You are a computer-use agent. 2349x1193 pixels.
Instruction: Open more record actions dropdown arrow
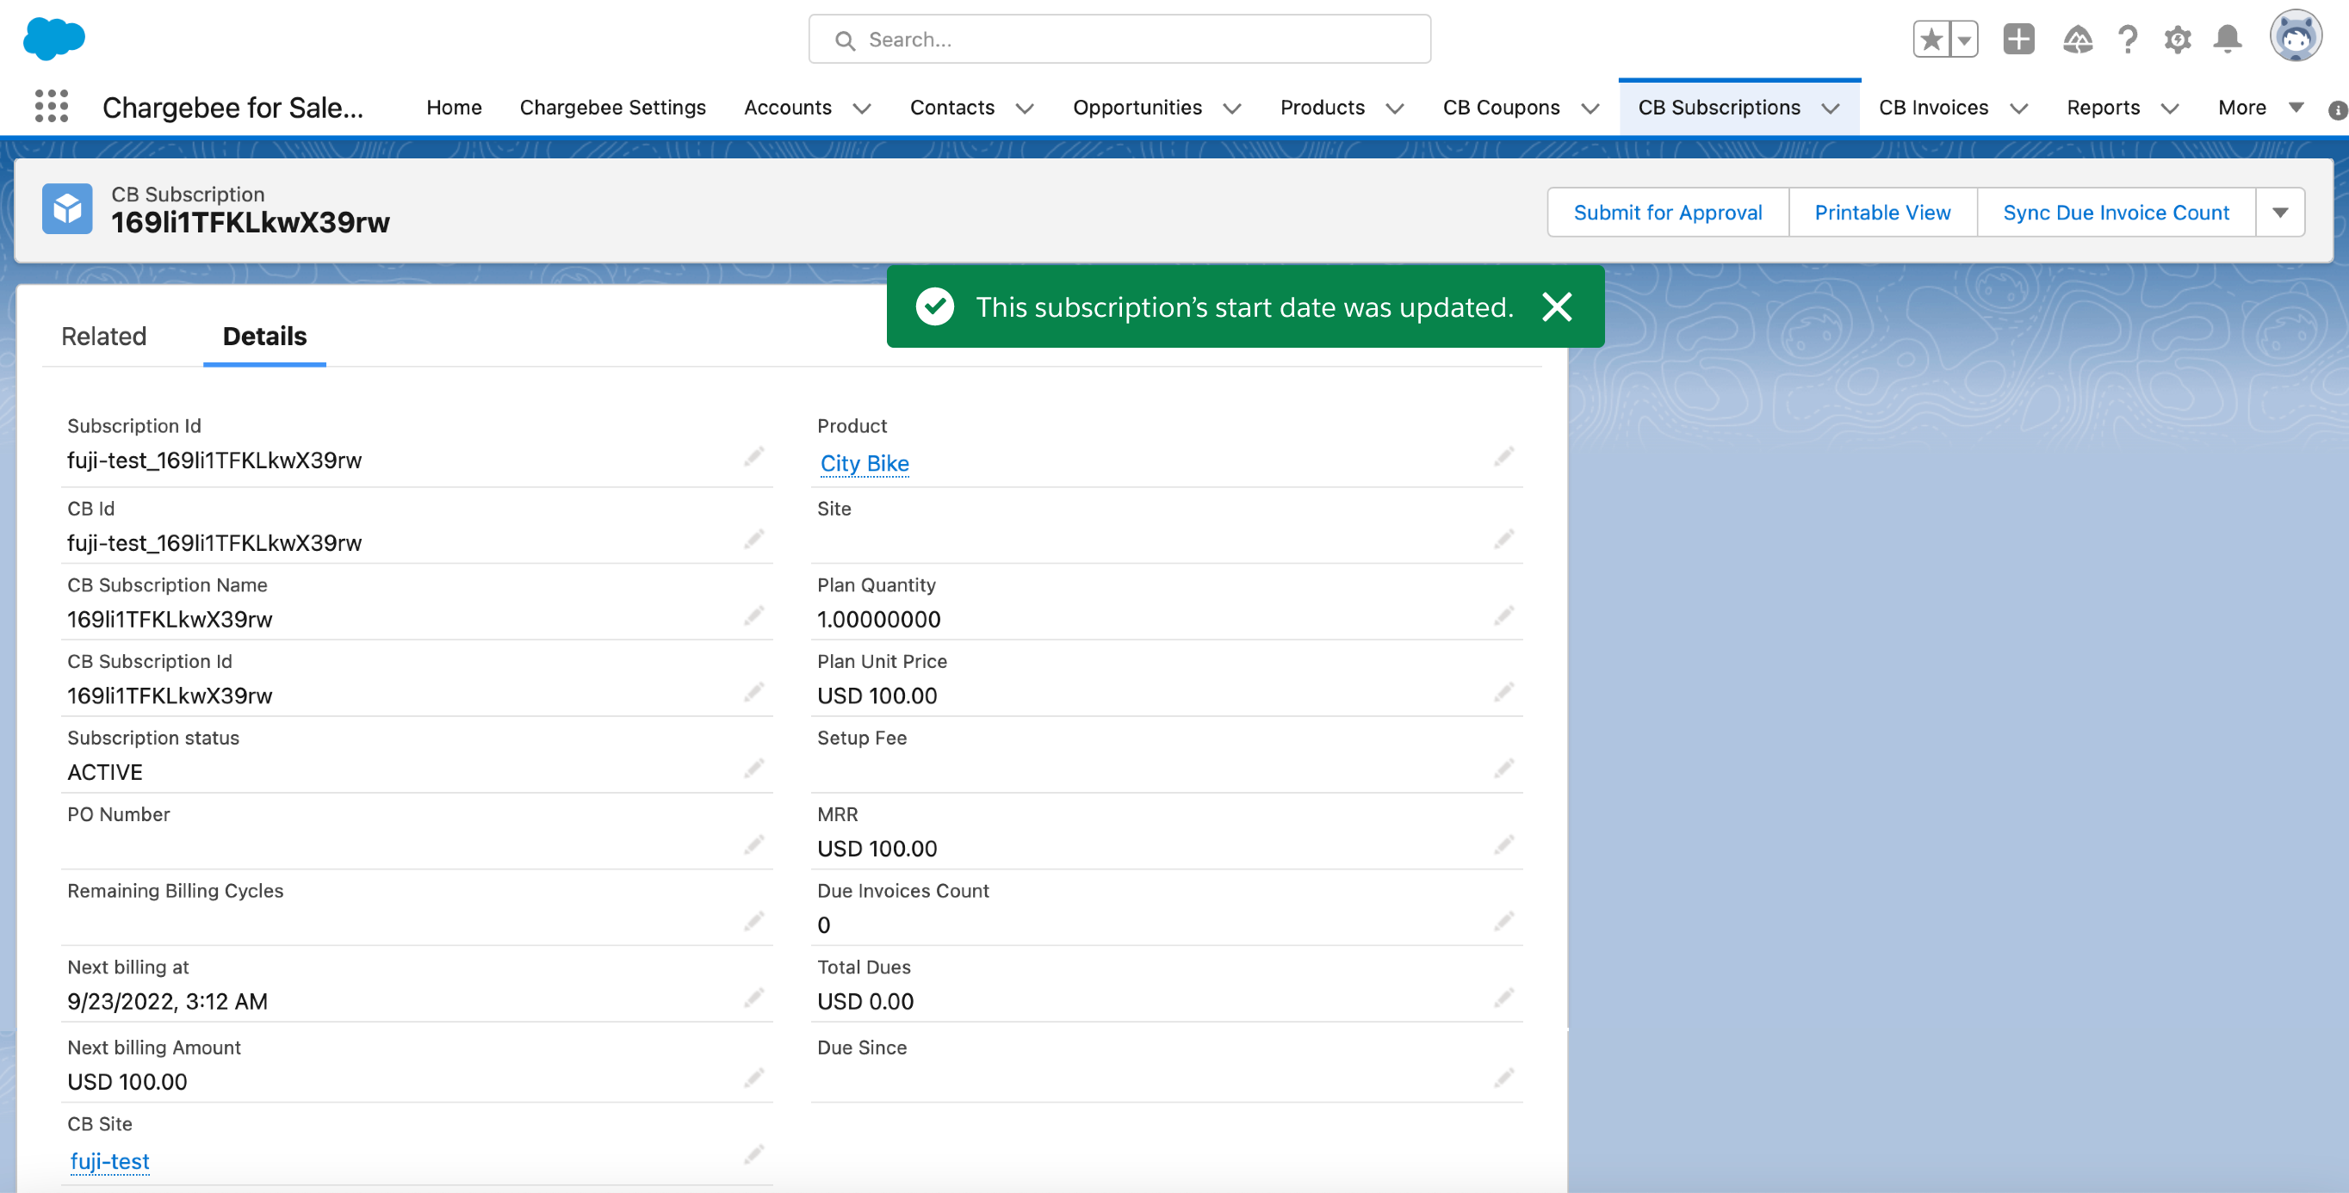2280,213
